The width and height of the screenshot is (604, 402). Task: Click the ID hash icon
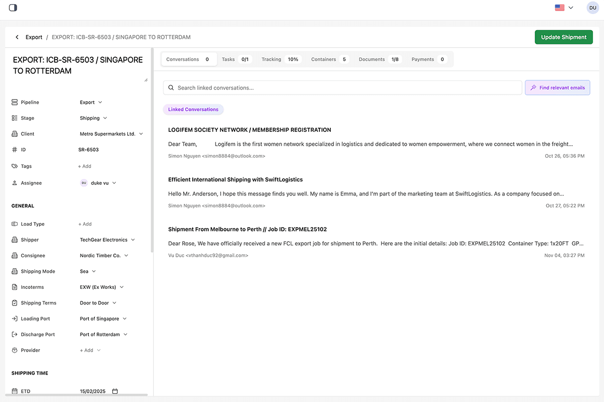[15, 149]
